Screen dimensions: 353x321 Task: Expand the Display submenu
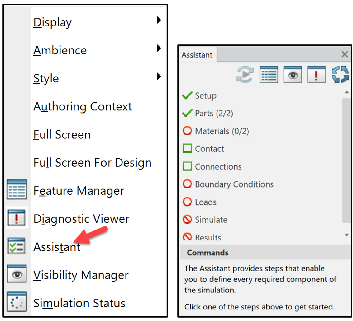point(159,21)
